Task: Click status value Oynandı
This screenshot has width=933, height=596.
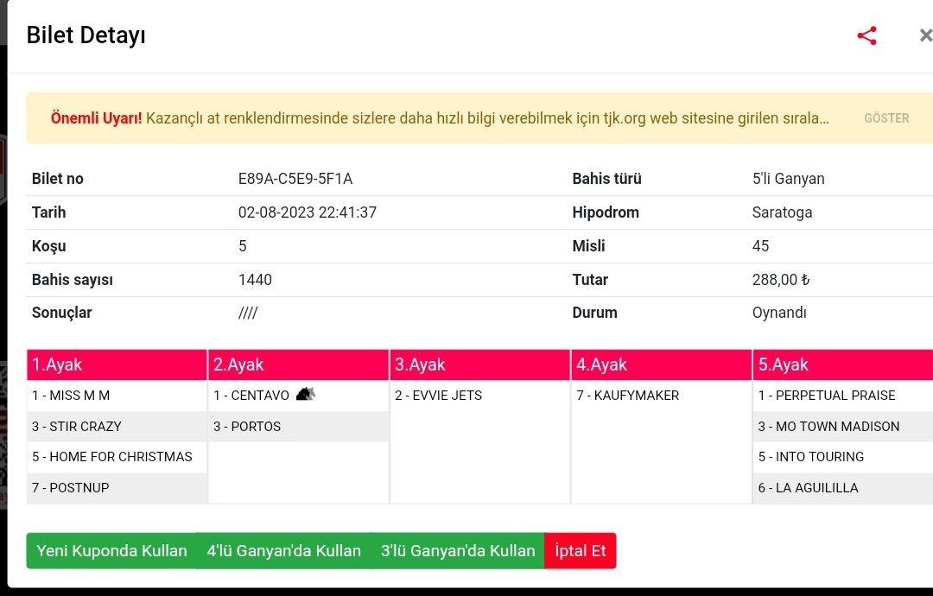Action: tap(779, 313)
